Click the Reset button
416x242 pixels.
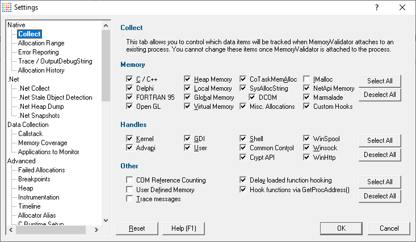(x=137, y=228)
